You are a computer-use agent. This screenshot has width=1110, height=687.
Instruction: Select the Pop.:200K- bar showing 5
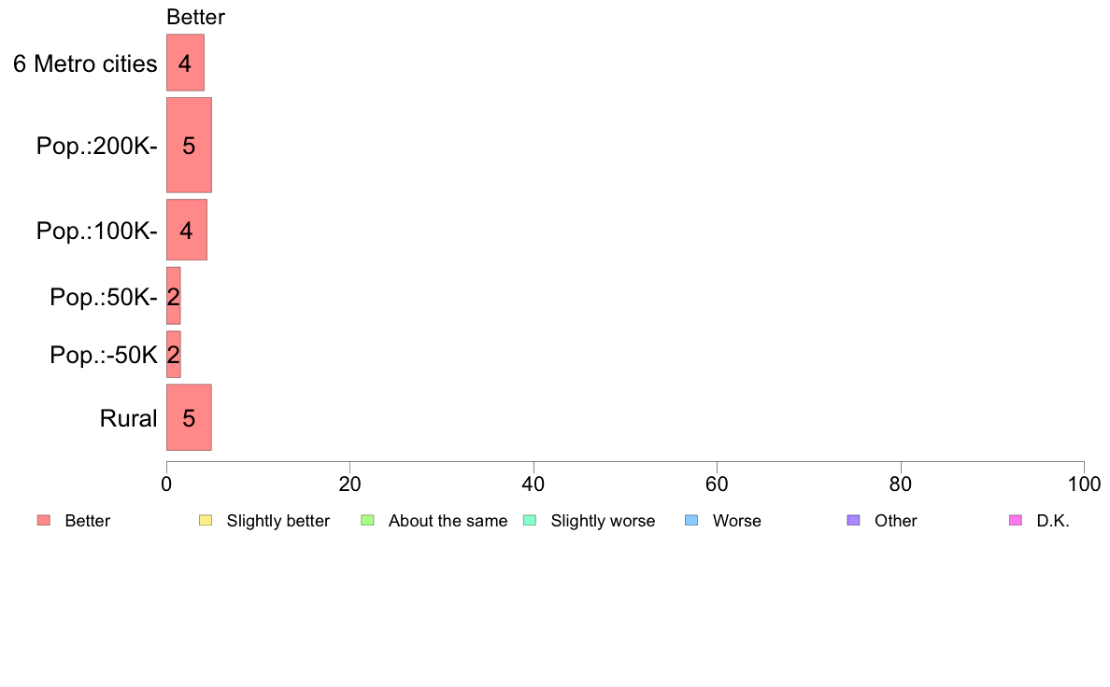point(189,145)
